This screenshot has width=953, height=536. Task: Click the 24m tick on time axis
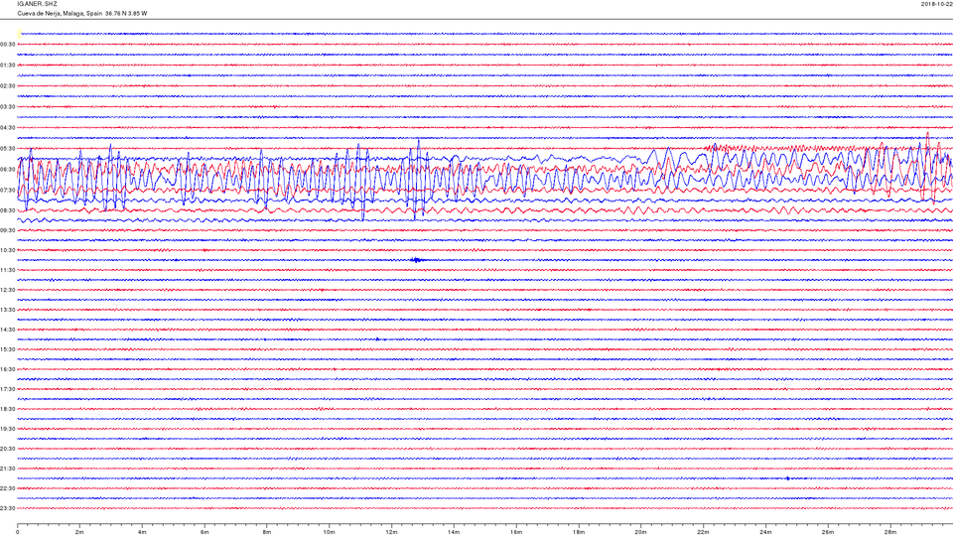click(x=765, y=532)
